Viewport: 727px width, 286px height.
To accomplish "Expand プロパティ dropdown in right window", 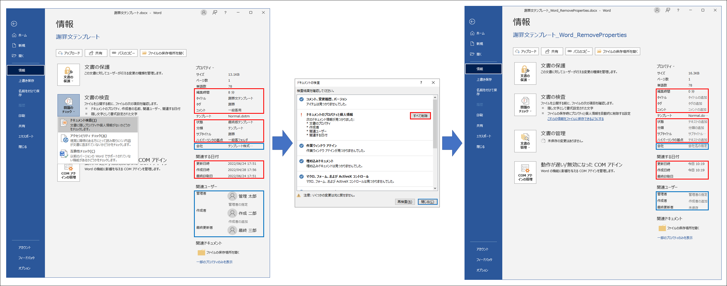I will (665, 67).
